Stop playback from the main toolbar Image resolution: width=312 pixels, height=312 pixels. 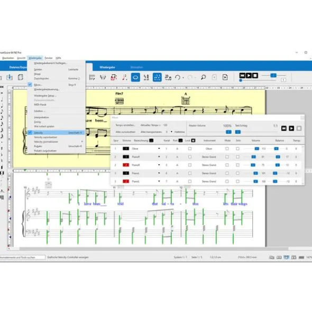255,75
